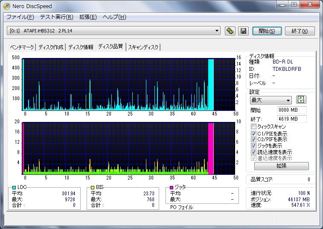Select the ディスク品質 tab

(111, 46)
